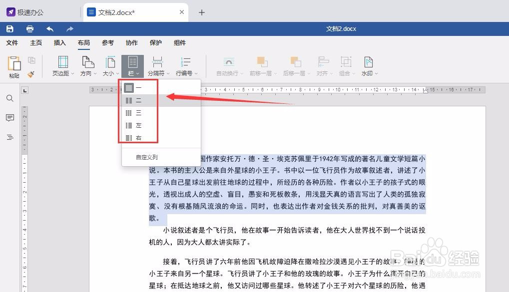Open the 文件 menu
Viewport: 509px width, 292px height.
(12, 43)
